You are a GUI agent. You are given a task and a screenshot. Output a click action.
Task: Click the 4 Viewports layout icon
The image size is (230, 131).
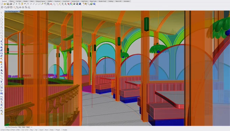pos(48,4)
